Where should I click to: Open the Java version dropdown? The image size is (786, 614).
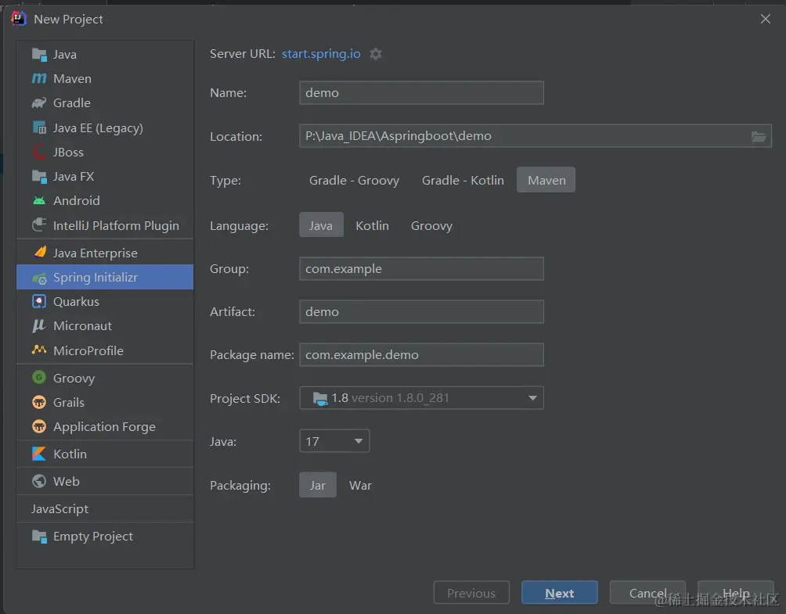tap(334, 441)
